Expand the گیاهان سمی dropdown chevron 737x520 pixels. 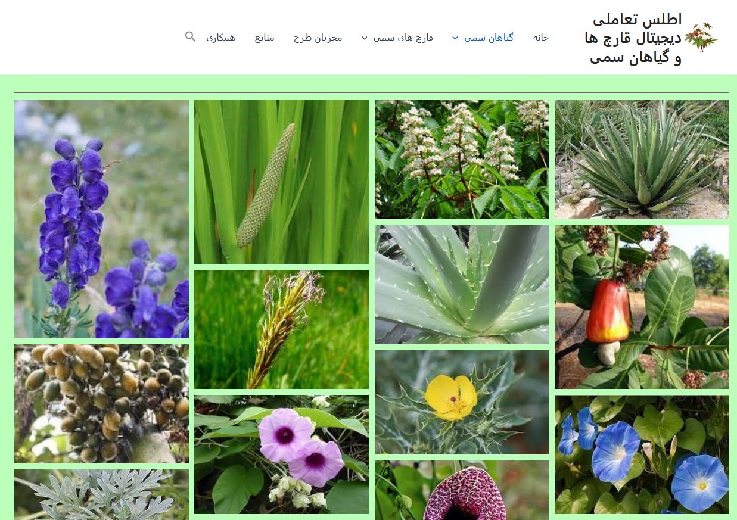tap(455, 38)
